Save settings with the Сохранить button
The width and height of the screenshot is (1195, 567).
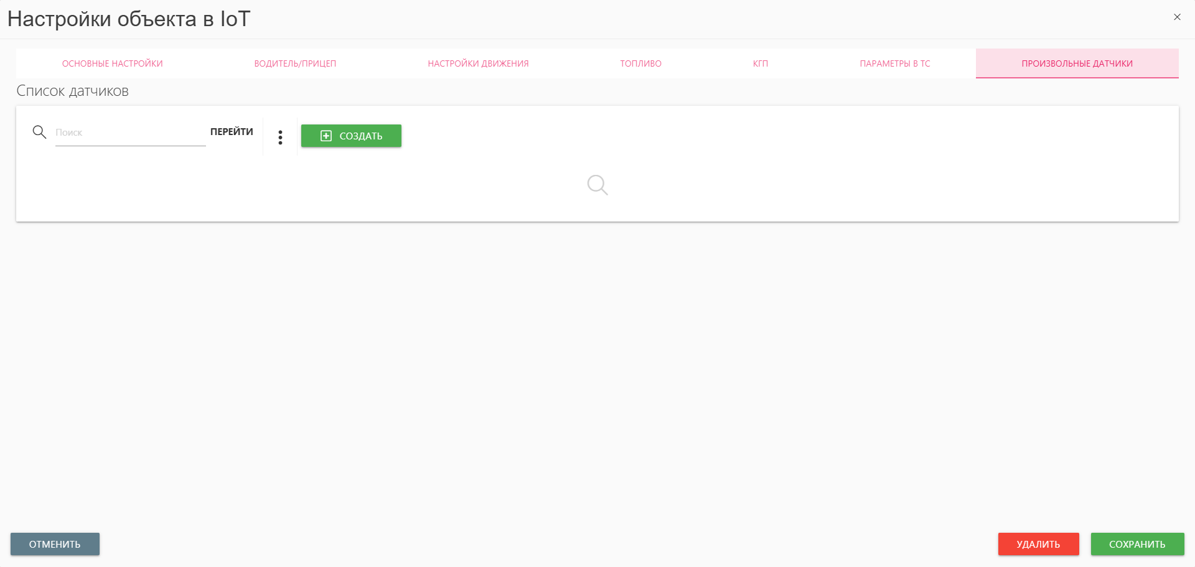(x=1137, y=544)
